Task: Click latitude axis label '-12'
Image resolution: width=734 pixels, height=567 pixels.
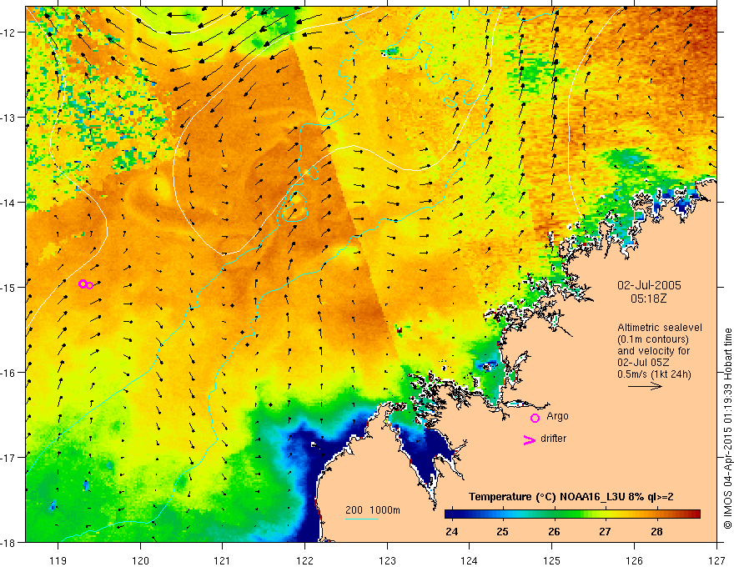Action: [8, 33]
